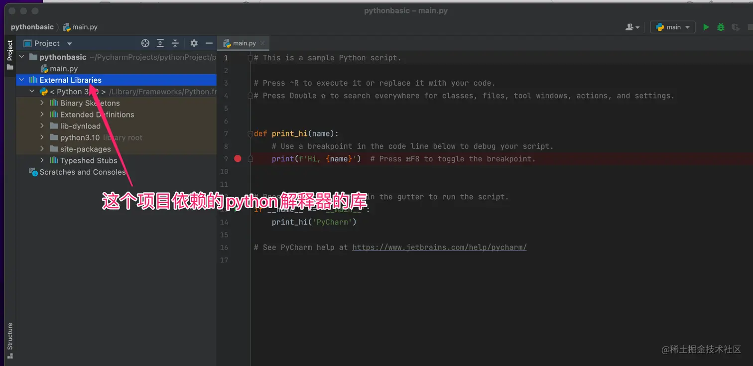
Task: Click the Extended Definitions library icon
Action: point(54,115)
